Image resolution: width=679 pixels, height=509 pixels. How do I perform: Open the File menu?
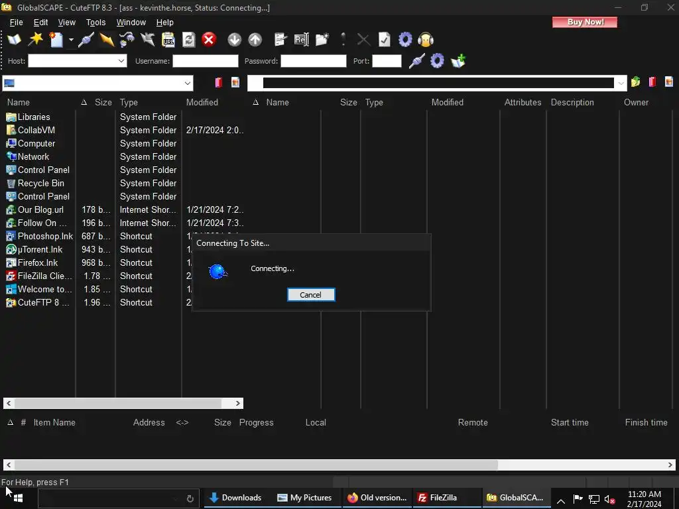[x=16, y=23]
